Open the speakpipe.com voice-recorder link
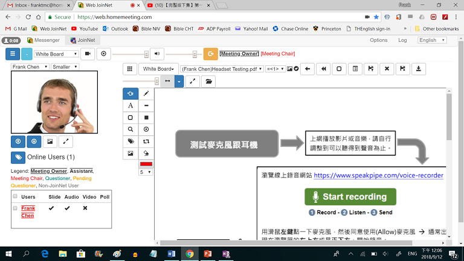This screenshot has height=261, width=464. (x=378, y=176)
